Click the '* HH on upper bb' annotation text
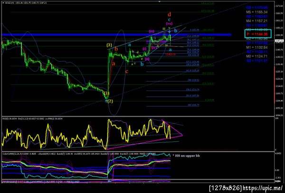285x193 pixels. pyautogui.click(x=186, y=156)
